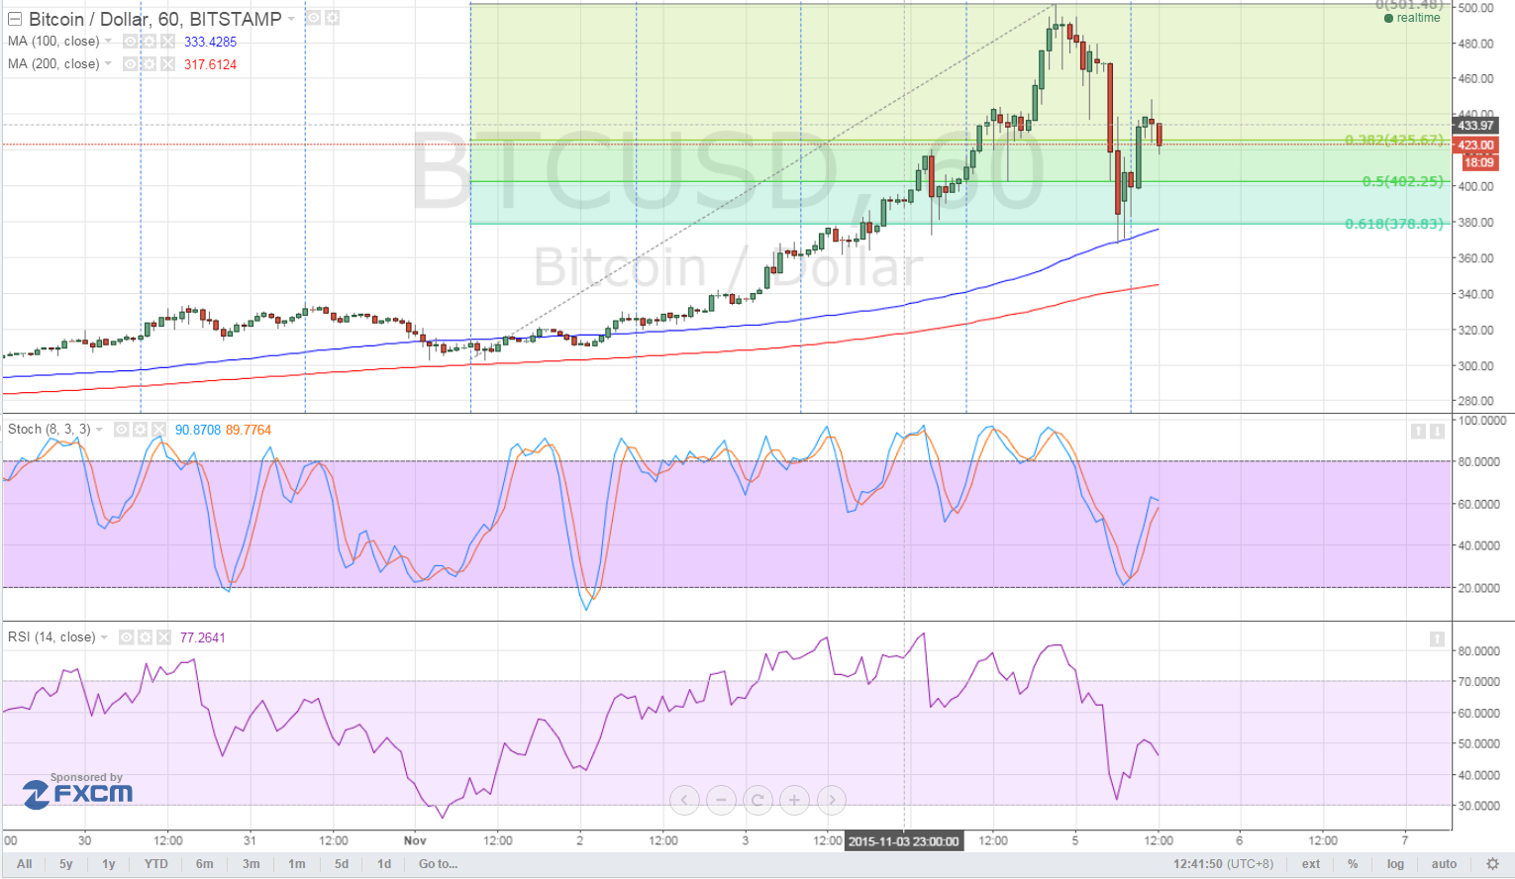Move the Stoch pane up
This screenshot has width=1515, height=879.
coord(1418,431)
